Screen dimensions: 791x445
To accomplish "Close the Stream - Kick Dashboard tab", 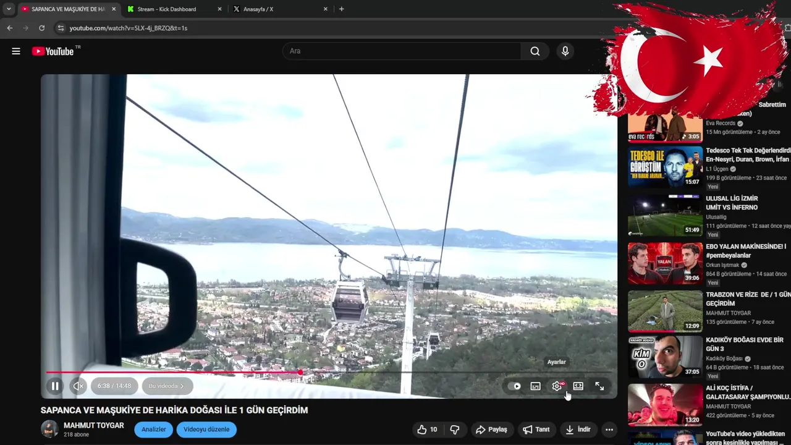I will tap(219, 9).
